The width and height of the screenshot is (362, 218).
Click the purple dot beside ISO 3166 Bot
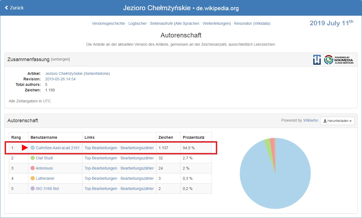(32, 189)
